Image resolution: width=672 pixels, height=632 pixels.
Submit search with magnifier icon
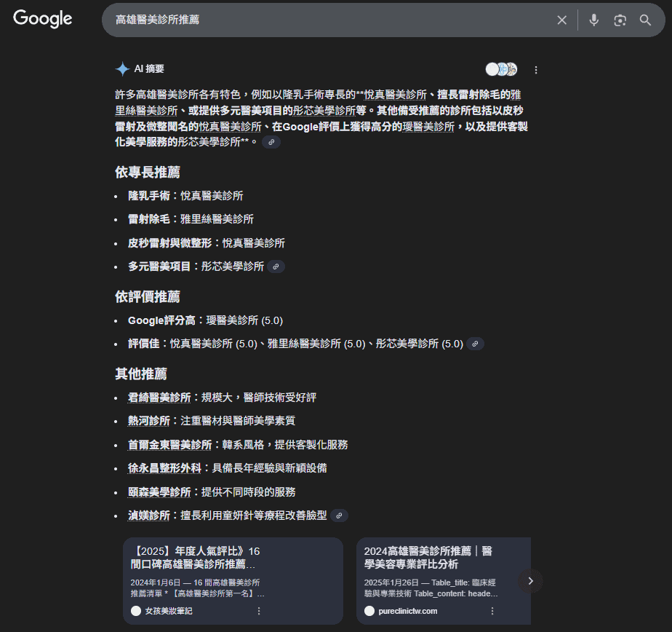[645, 20]
